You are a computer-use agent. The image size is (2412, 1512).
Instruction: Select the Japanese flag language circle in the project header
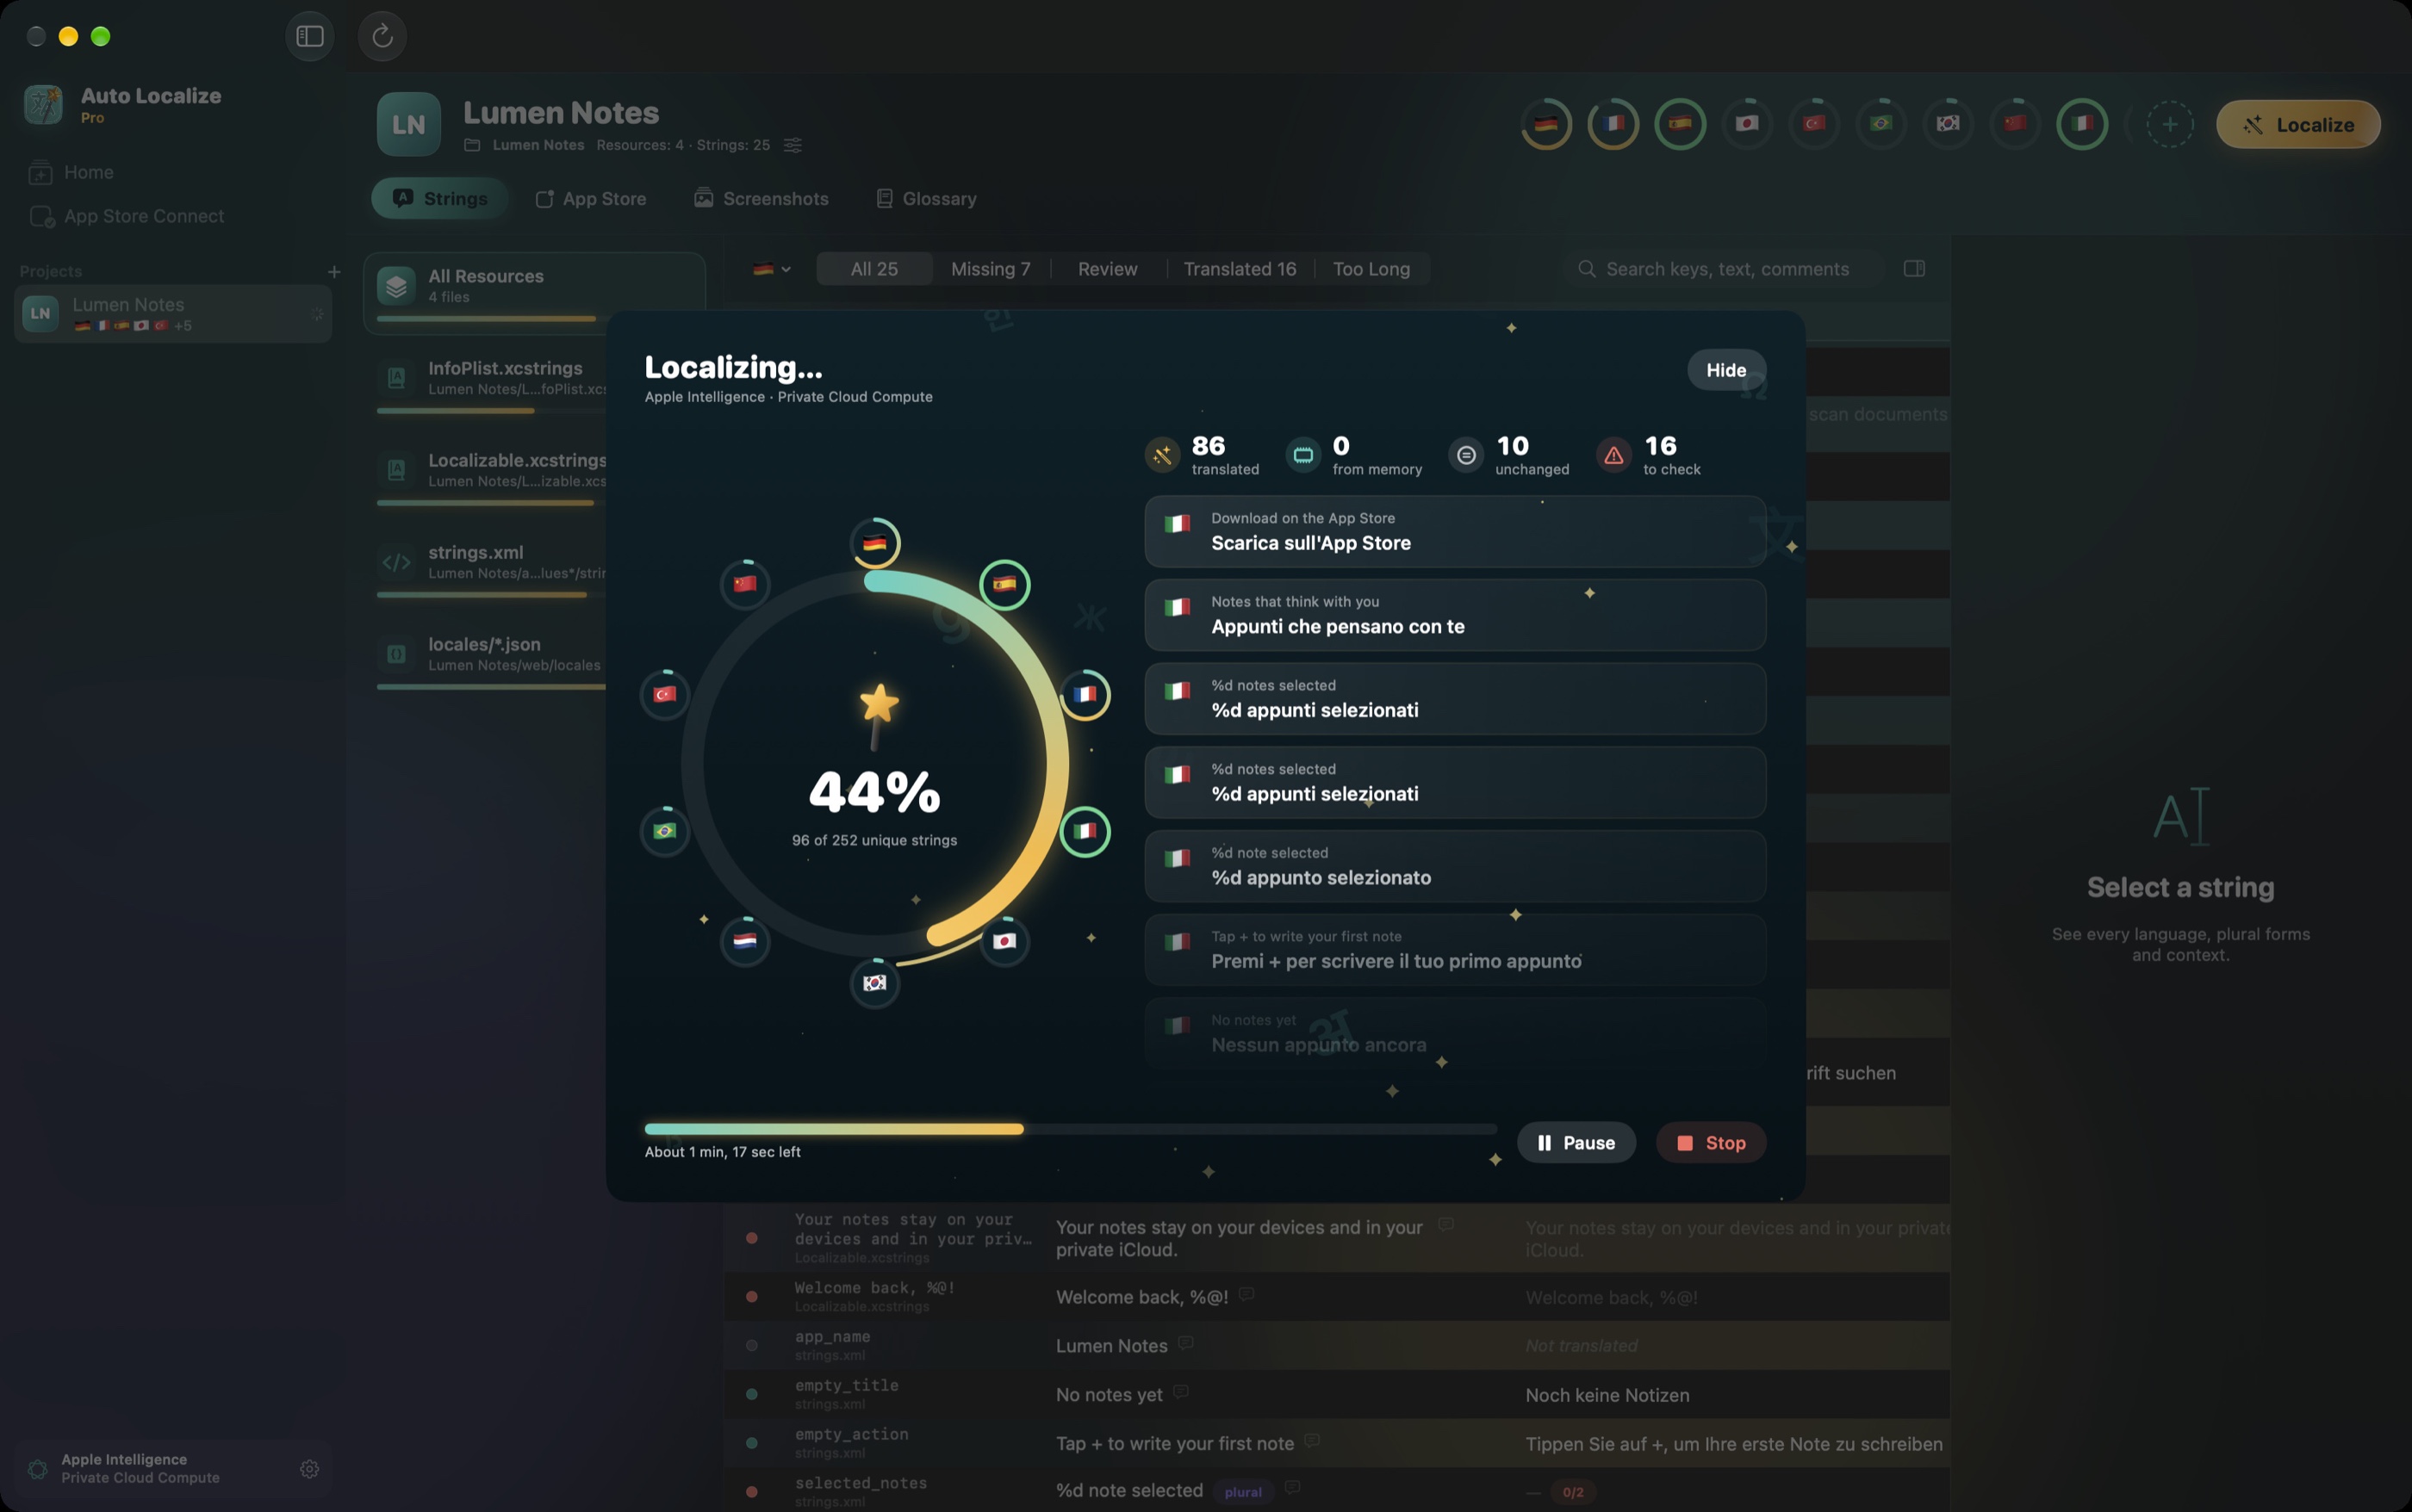[x=1747, y=124]
